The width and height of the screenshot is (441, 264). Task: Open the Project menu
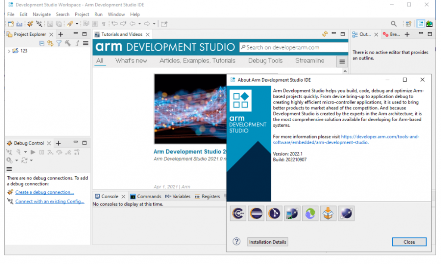(82, 14)
